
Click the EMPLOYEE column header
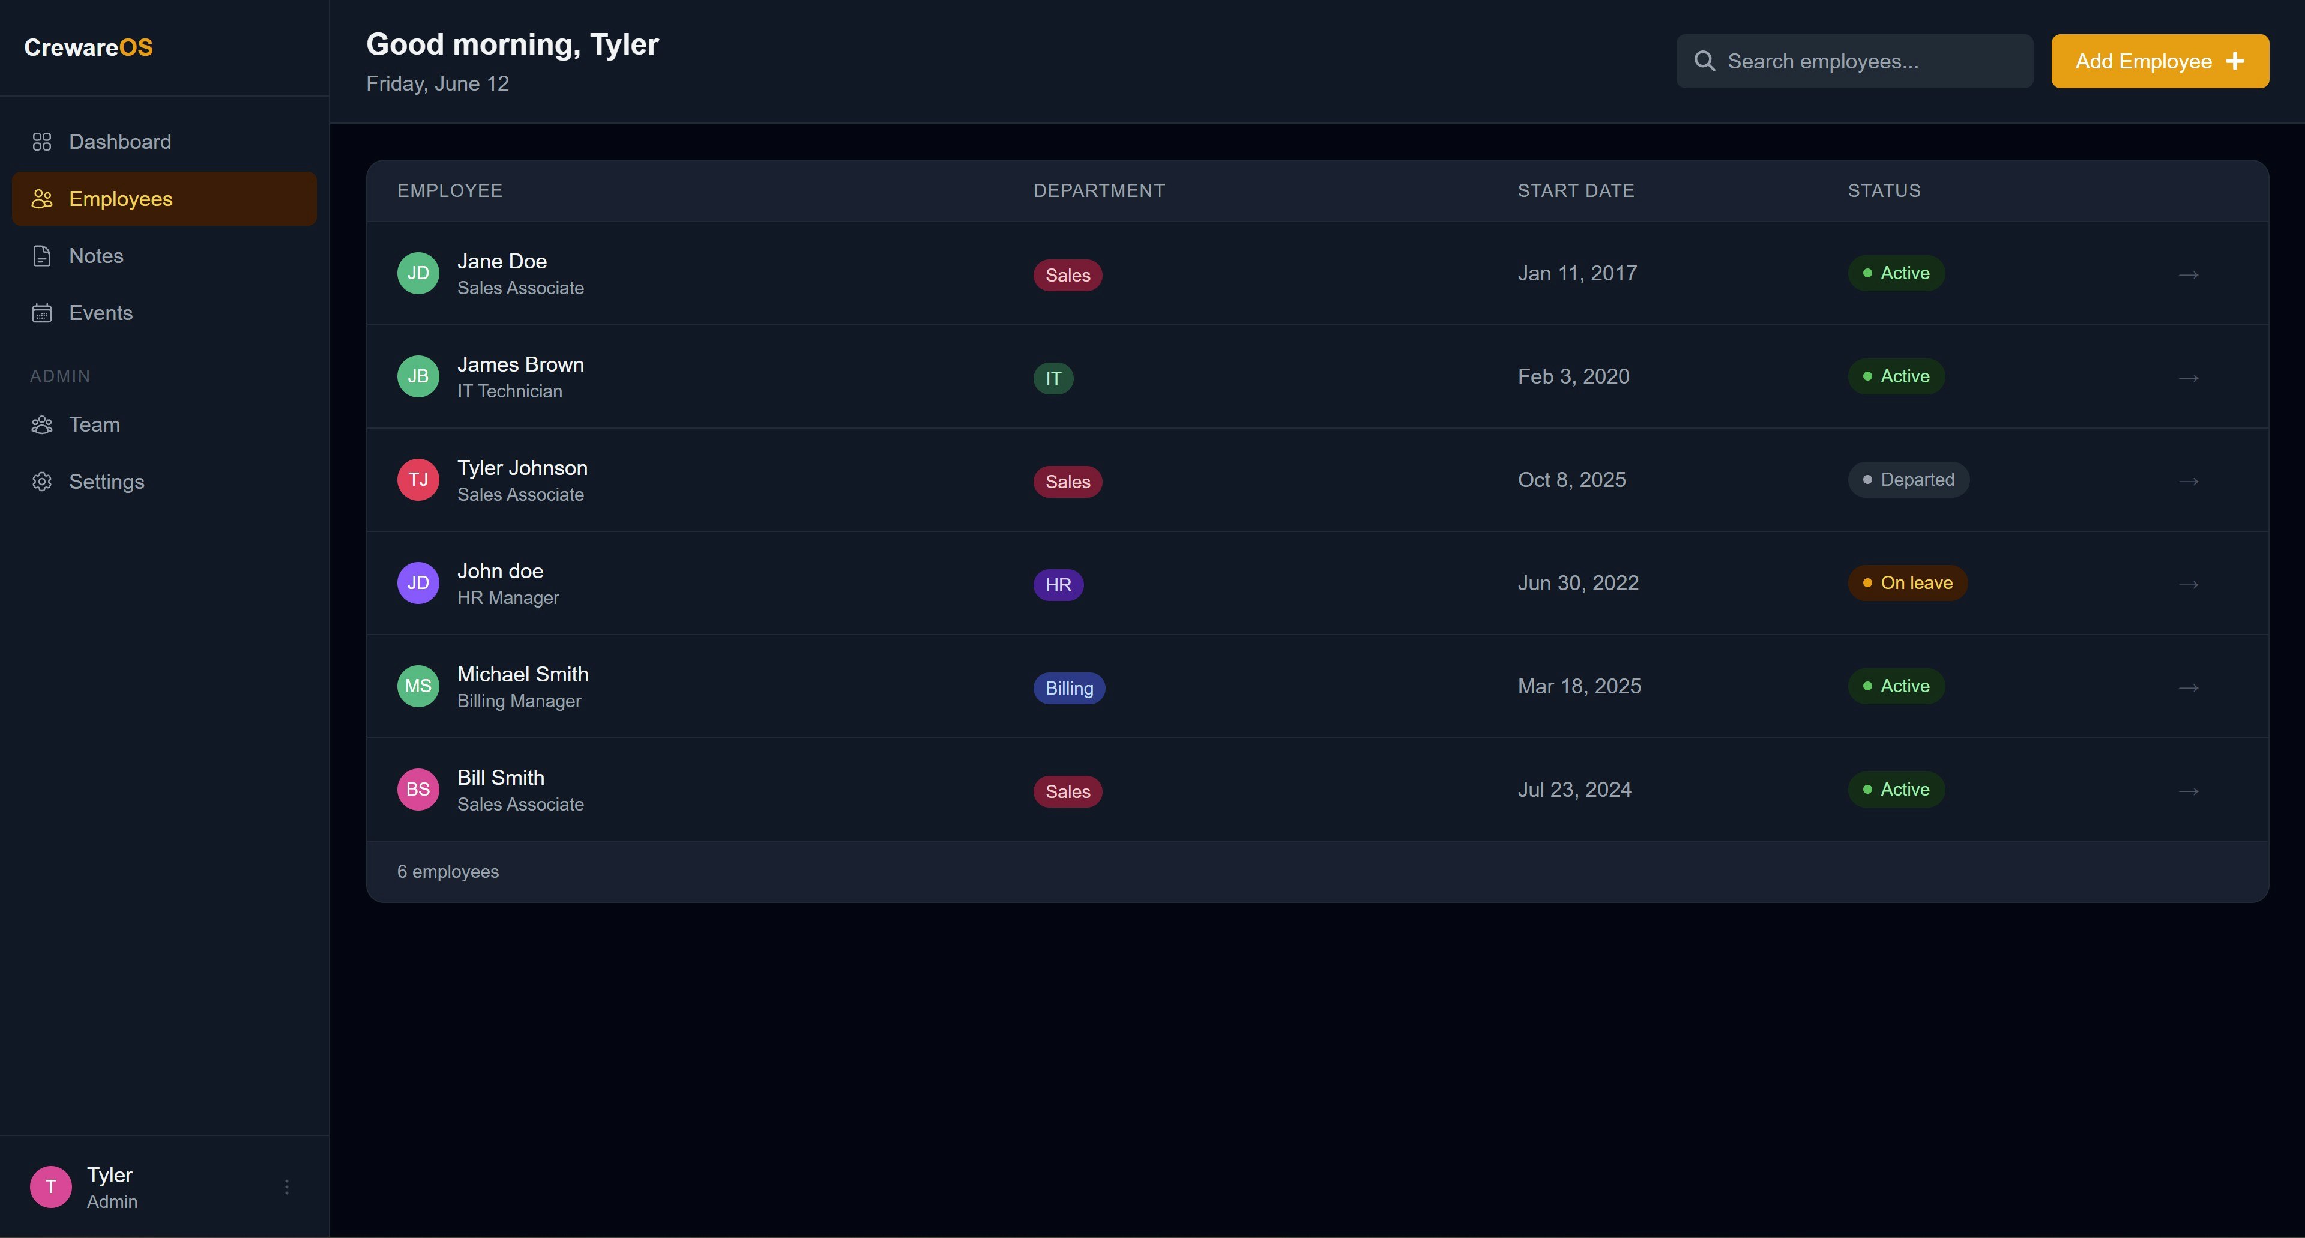pyautogui.click(x=450, y=191)
